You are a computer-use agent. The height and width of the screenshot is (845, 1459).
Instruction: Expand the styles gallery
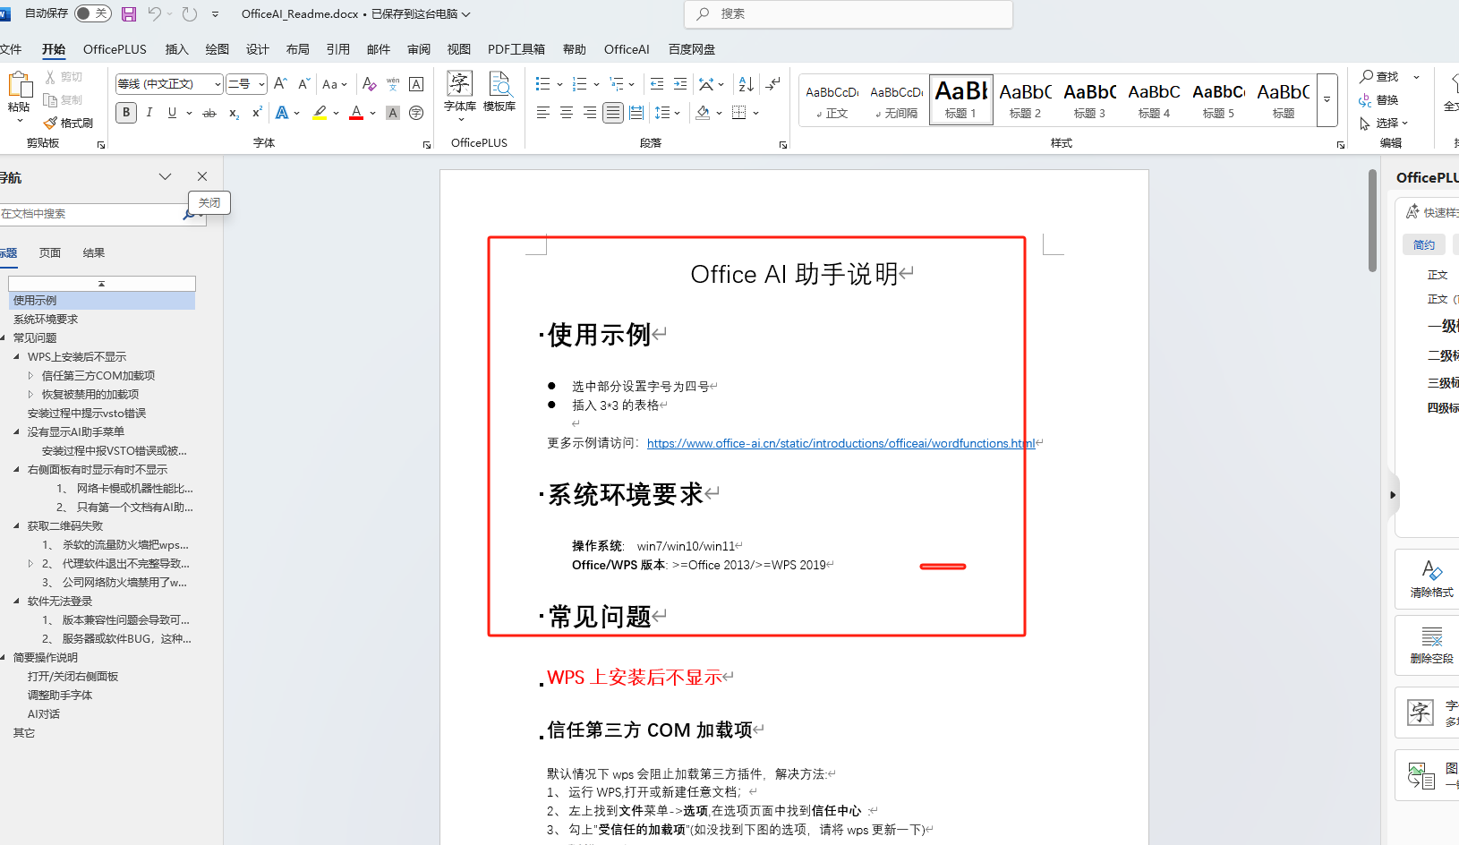(x=1327, y=99)
